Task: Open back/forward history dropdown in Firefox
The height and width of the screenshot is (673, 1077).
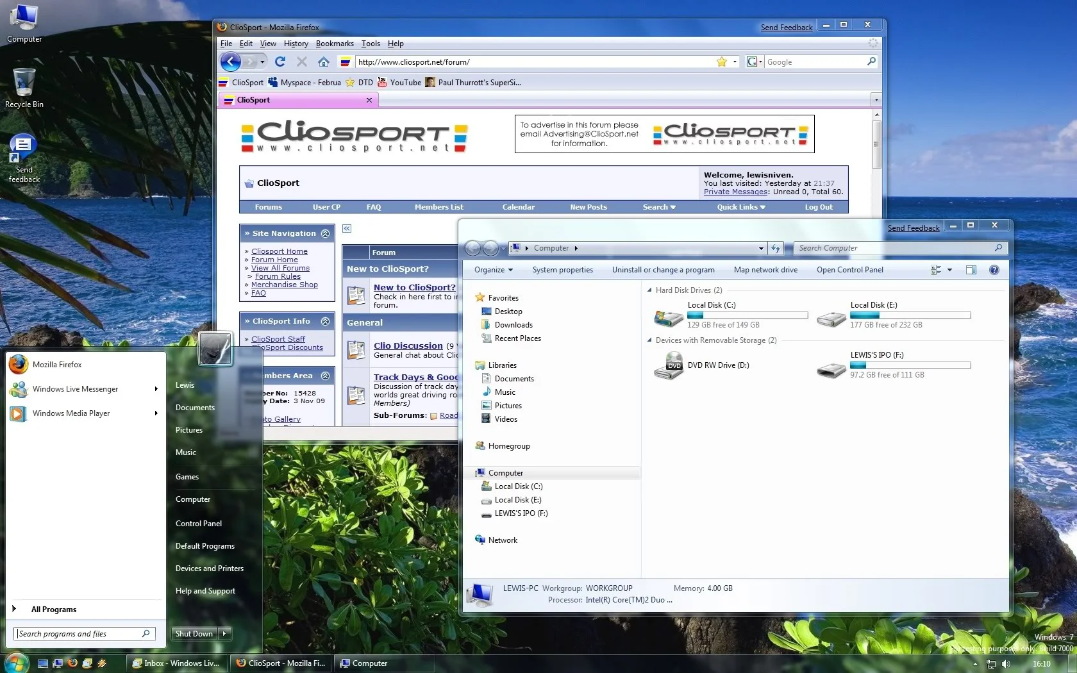Action: pos(262,62)
